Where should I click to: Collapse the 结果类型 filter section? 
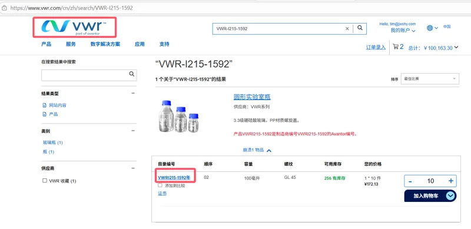coord(133,94)
